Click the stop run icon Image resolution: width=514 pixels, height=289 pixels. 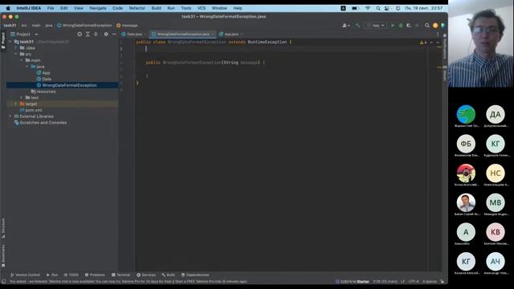click(x=417, y=25)
